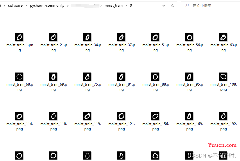Viewport: 240px width, 161px height.
Task: Click the file name mnist_train_68.png
Action: pos(20,87)
